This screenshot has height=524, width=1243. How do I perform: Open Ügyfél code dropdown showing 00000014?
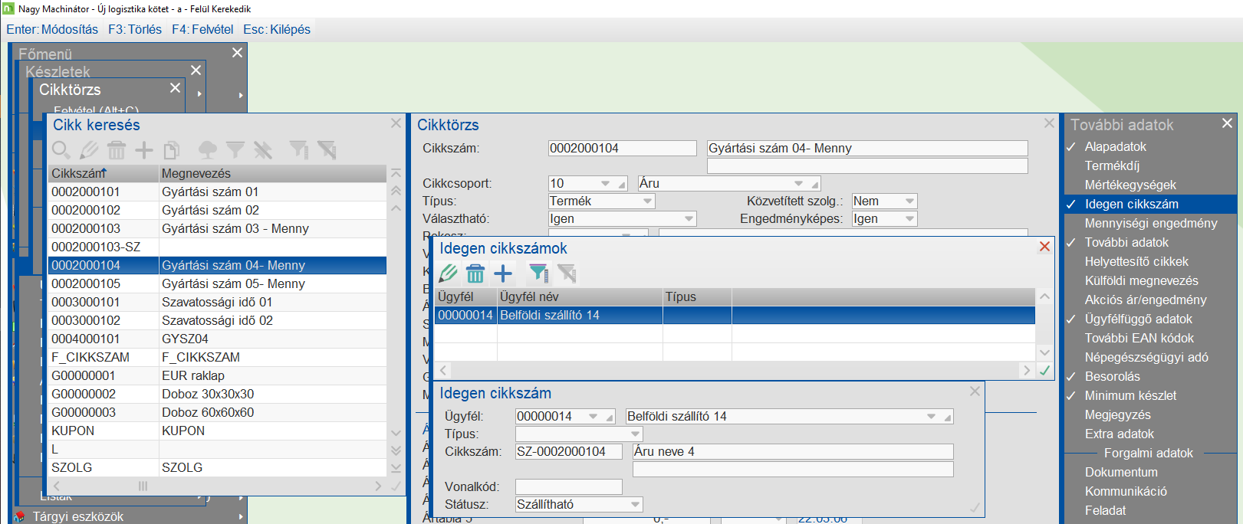point(593,417)
